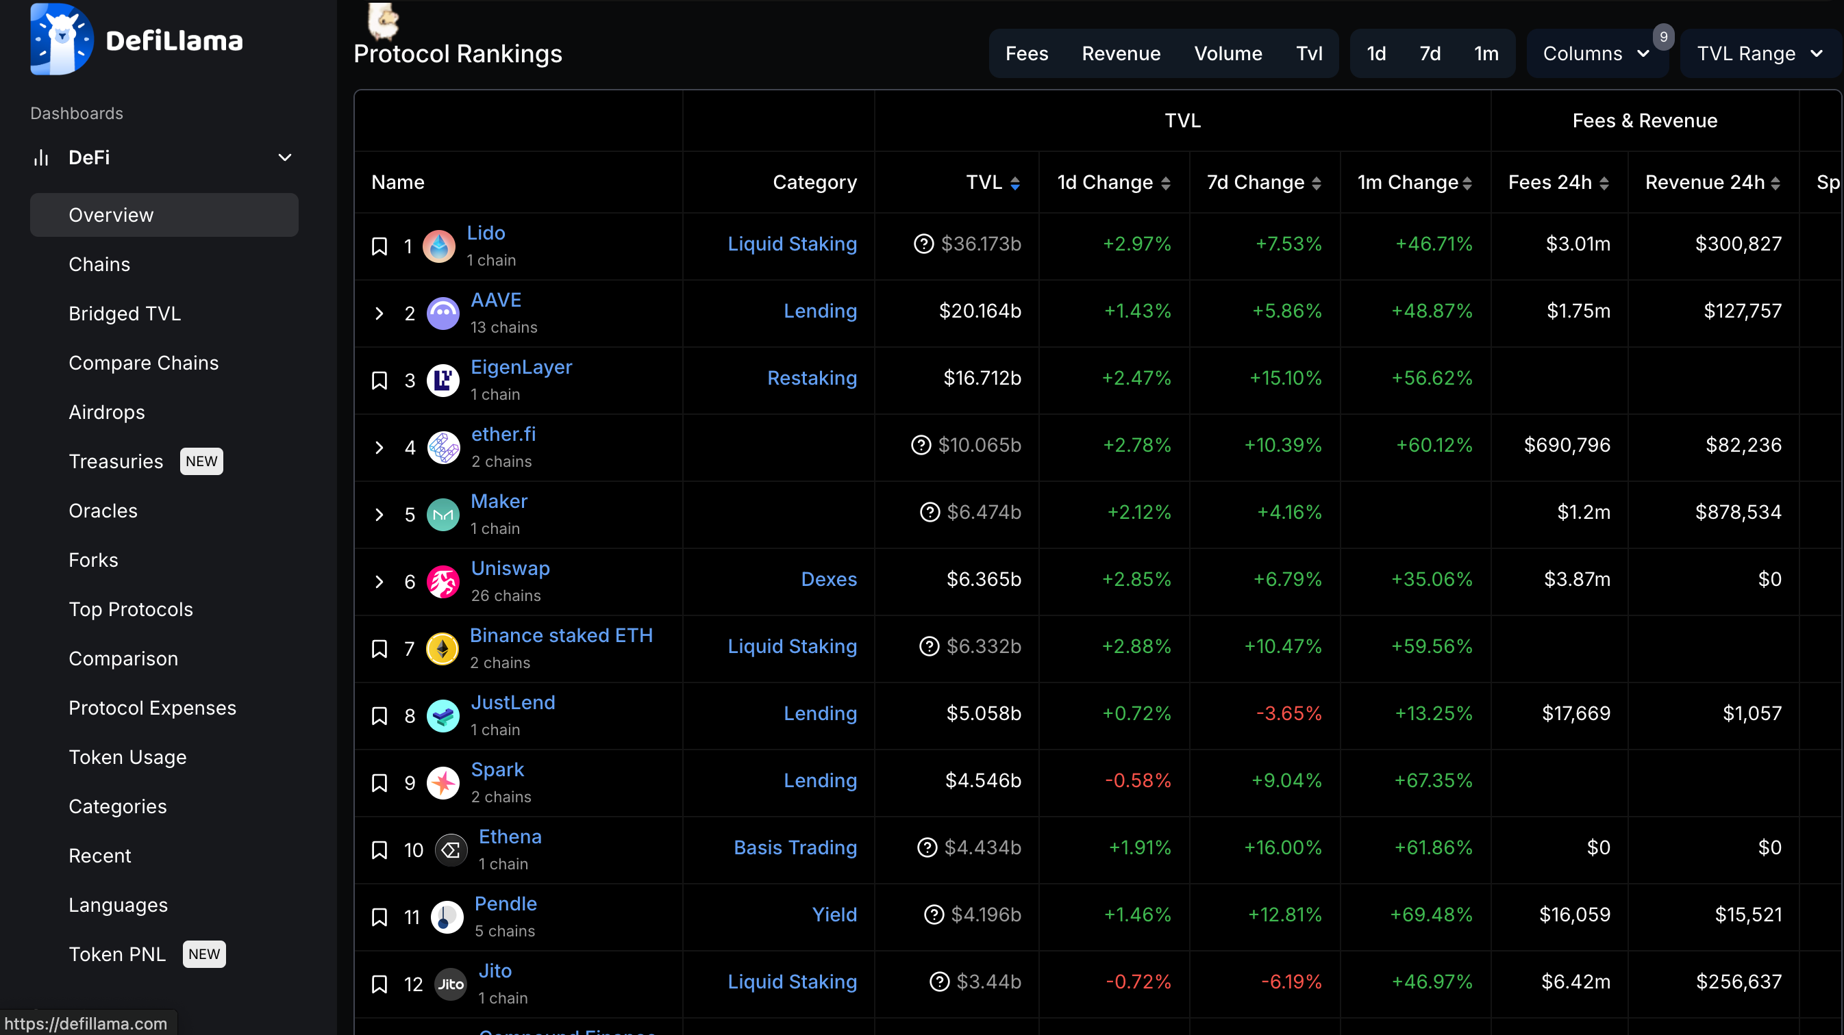Collapse the DeFi sidebar section
The height and width of the screenshot is (1035, 1844).
(x=284, y=157)
